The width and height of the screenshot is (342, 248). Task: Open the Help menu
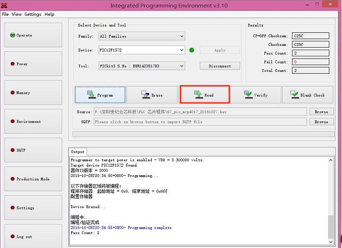click(x=50, y=14)
